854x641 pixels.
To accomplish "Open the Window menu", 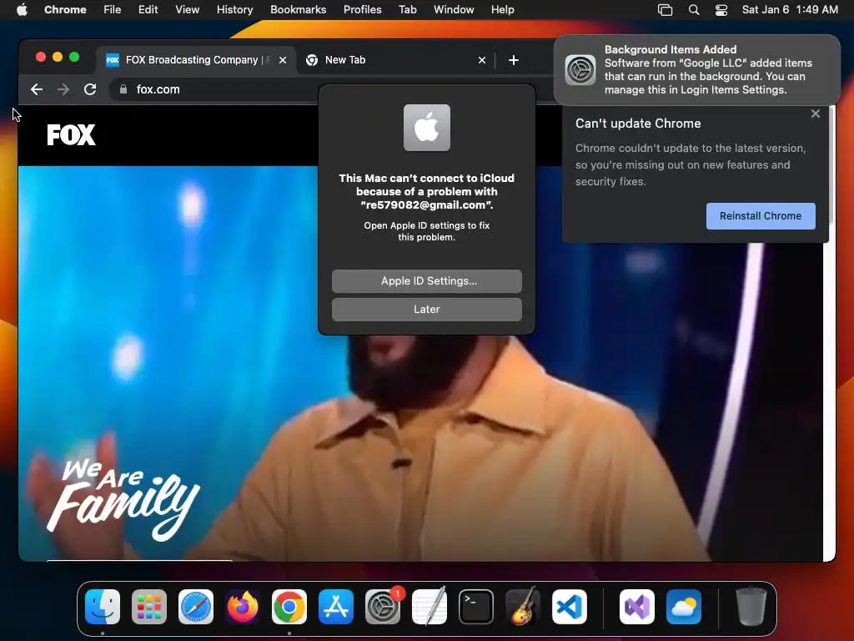I will 454,9.
